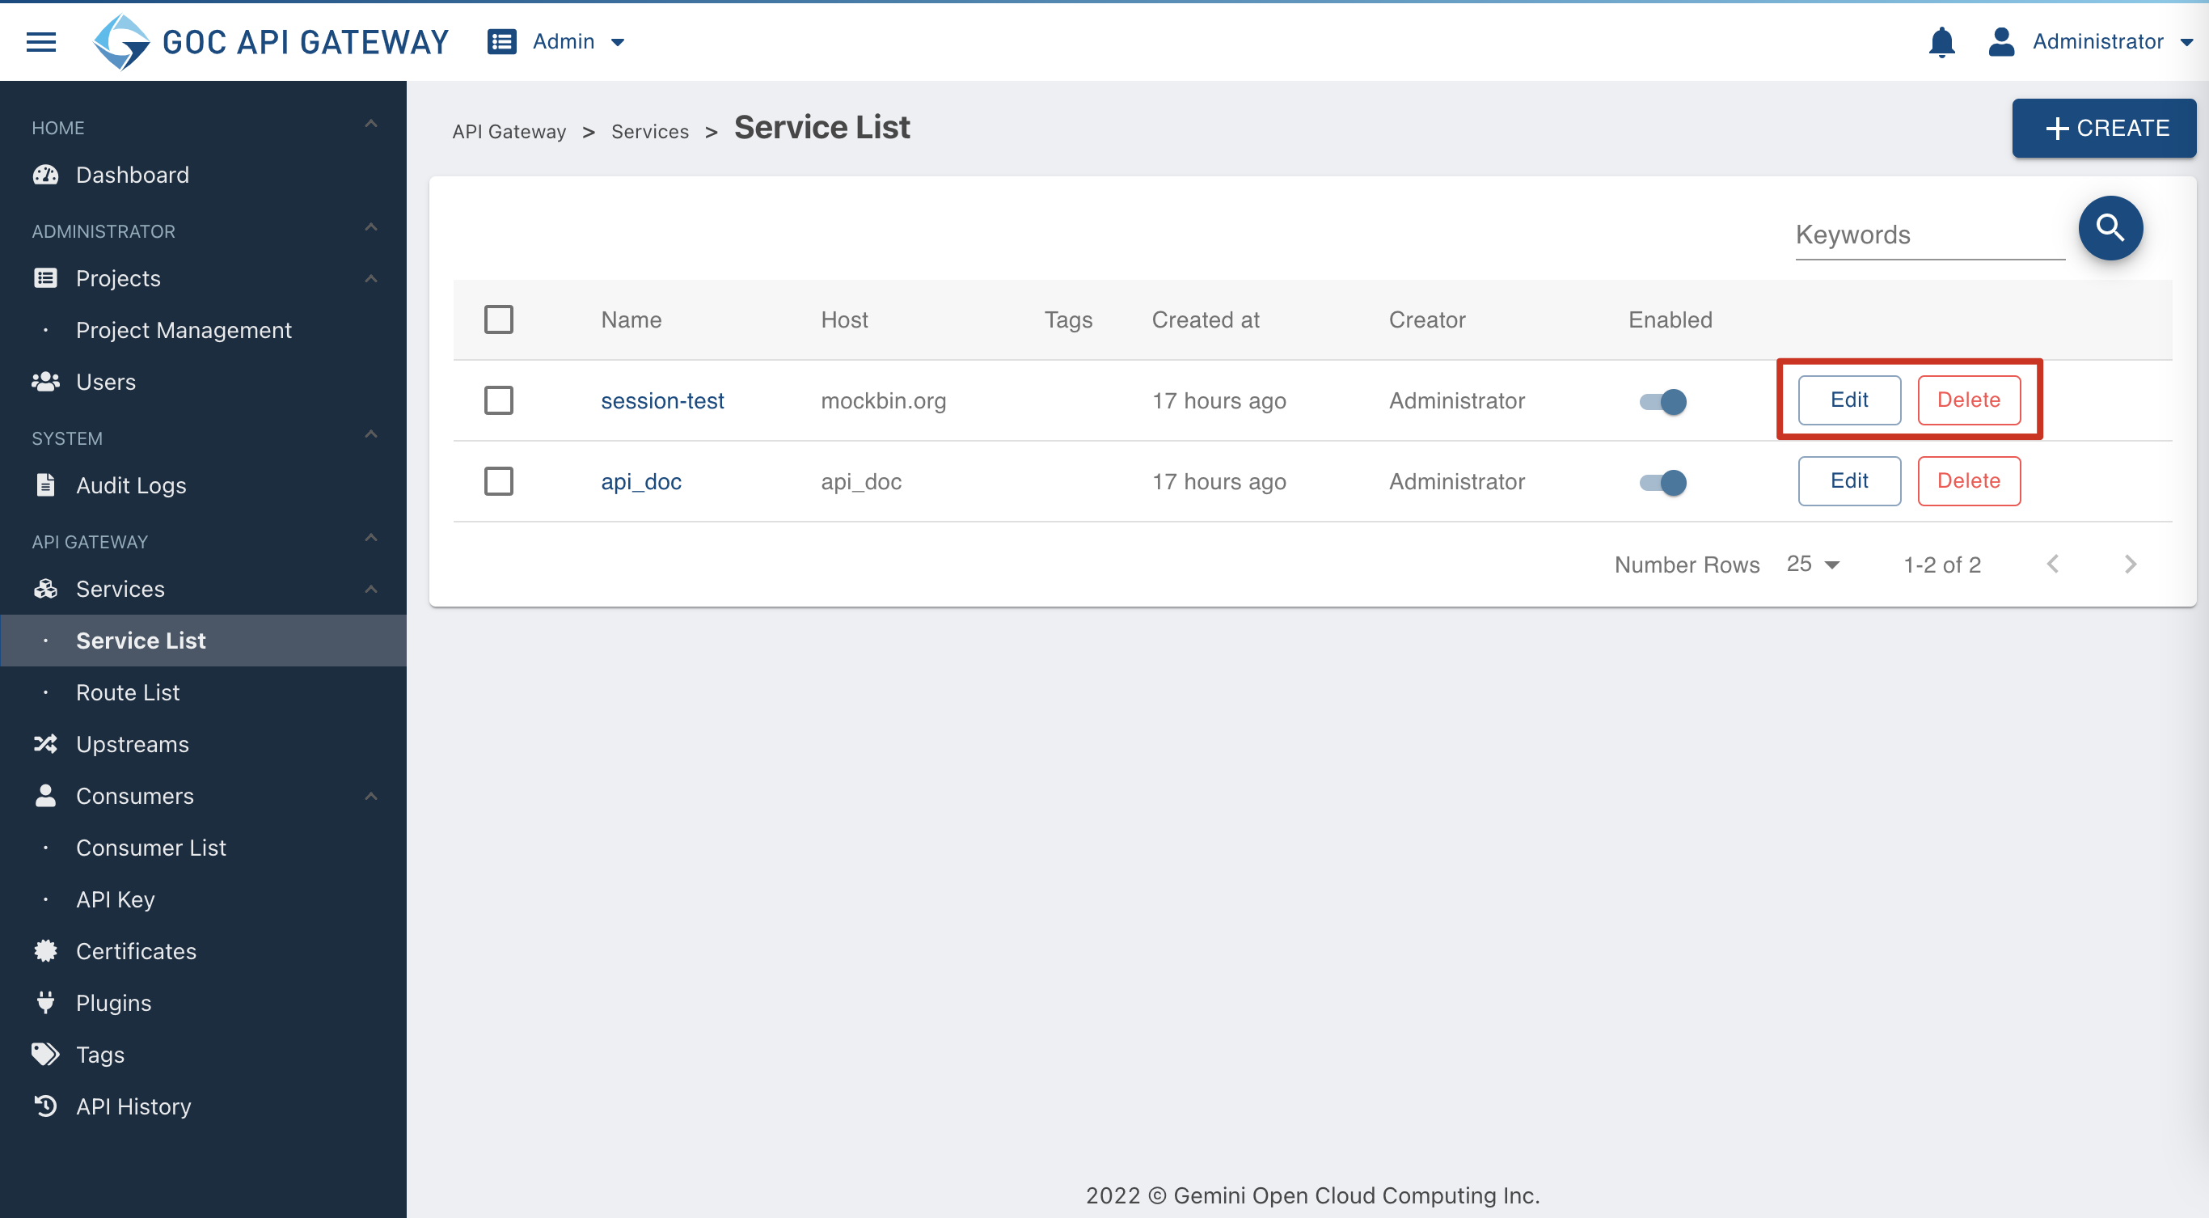Click the Audit Logs document icon
The width and height of the screenshot is (2209, 1218).
coord(45,484)
